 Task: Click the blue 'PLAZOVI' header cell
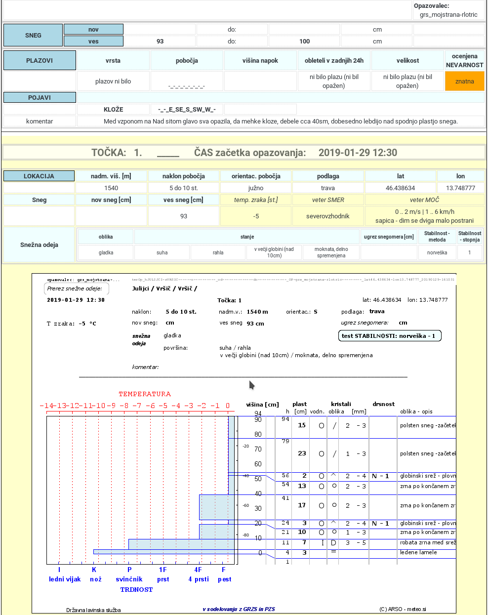40,60
